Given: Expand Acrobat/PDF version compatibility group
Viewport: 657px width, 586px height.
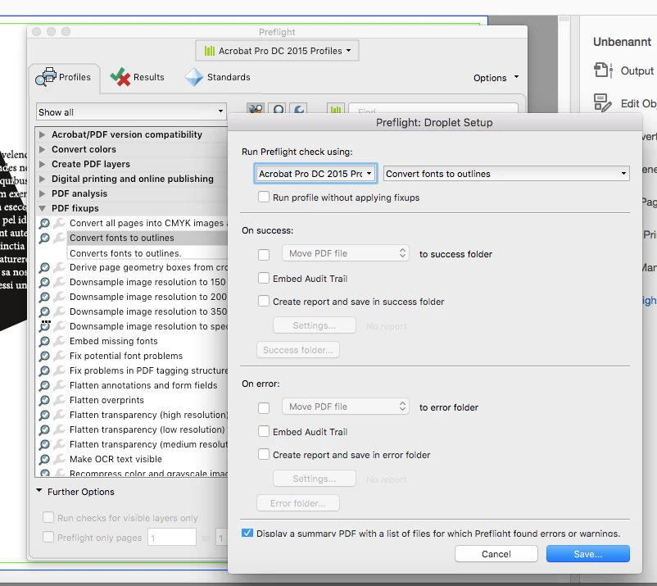Looking at the screenshot, I should pos(42,134).
